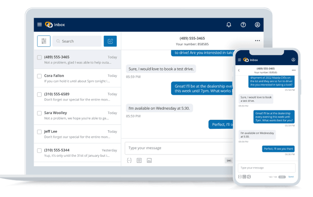
Task: Open the ellipsis menu in the mobile conversation
Action: (x=294, y=70)
